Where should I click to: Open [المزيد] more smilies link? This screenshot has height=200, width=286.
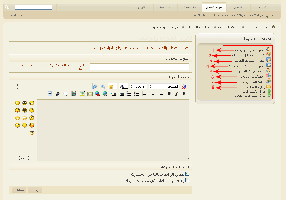(24, 158)
